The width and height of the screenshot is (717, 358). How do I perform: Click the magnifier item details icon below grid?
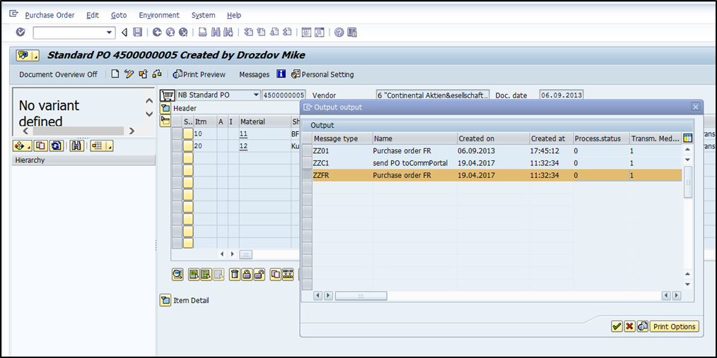click(x=177, y=275)
